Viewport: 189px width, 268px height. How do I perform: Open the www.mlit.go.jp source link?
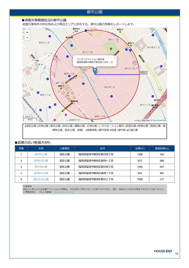point(63,192)
